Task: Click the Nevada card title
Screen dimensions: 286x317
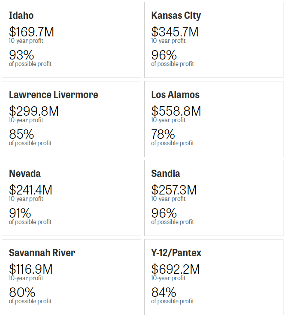Action: (25, 173)
